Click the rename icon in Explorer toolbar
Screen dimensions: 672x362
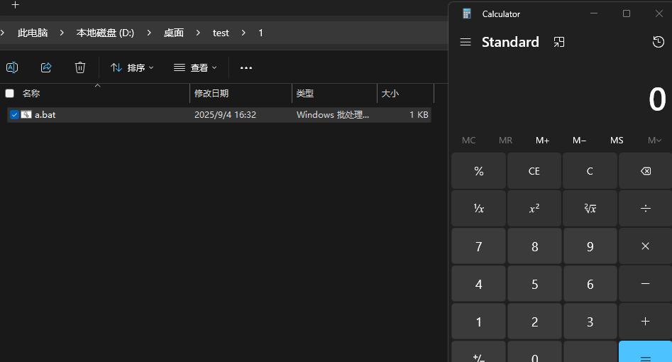(12, 67)
